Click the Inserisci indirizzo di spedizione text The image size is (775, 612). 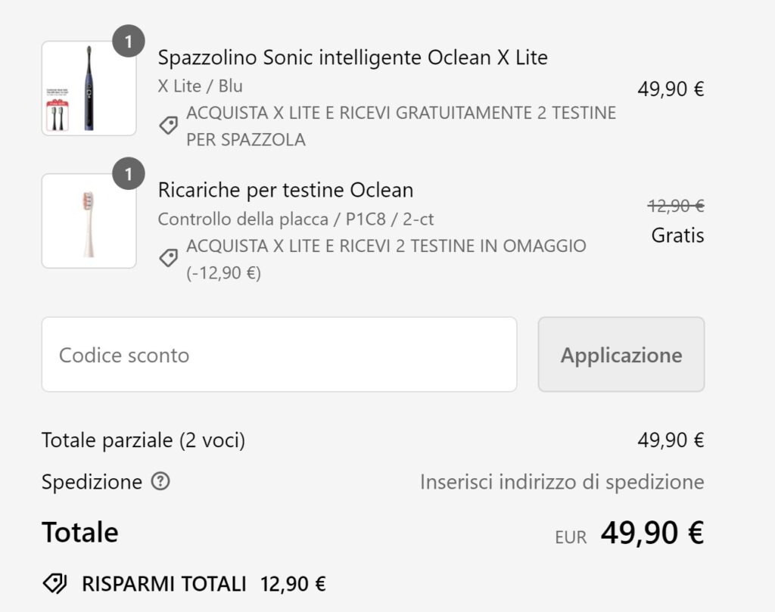(x=562, y=482)
